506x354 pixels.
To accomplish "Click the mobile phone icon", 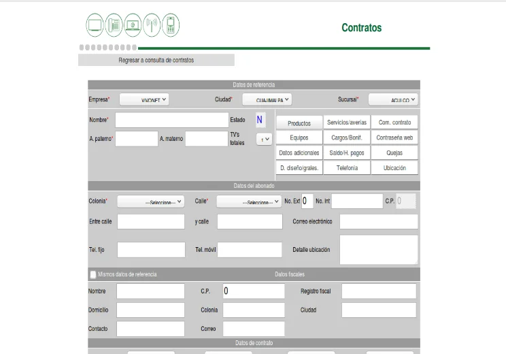I will (171, 25).
